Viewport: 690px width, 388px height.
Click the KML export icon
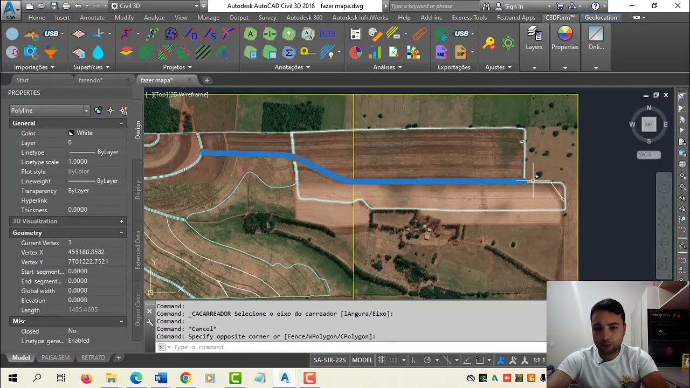pos(441,52)
